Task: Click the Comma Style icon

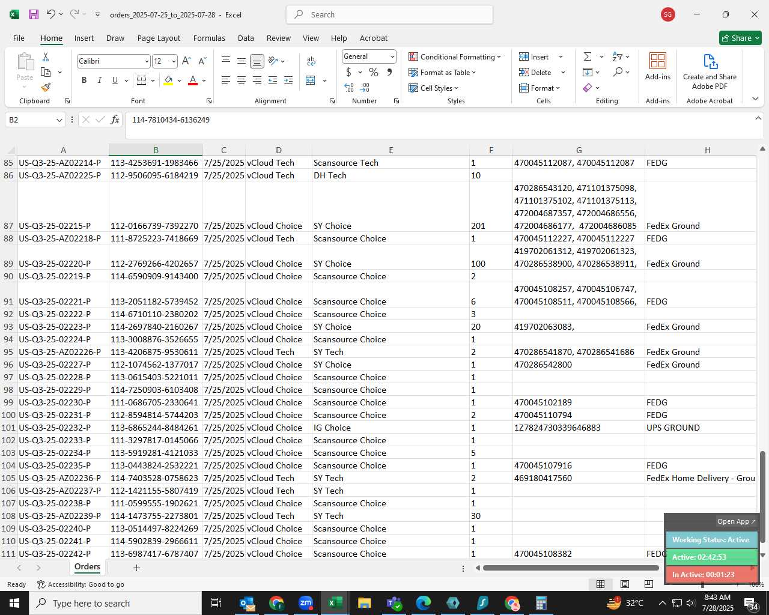Action: click(x=389, y=72)
